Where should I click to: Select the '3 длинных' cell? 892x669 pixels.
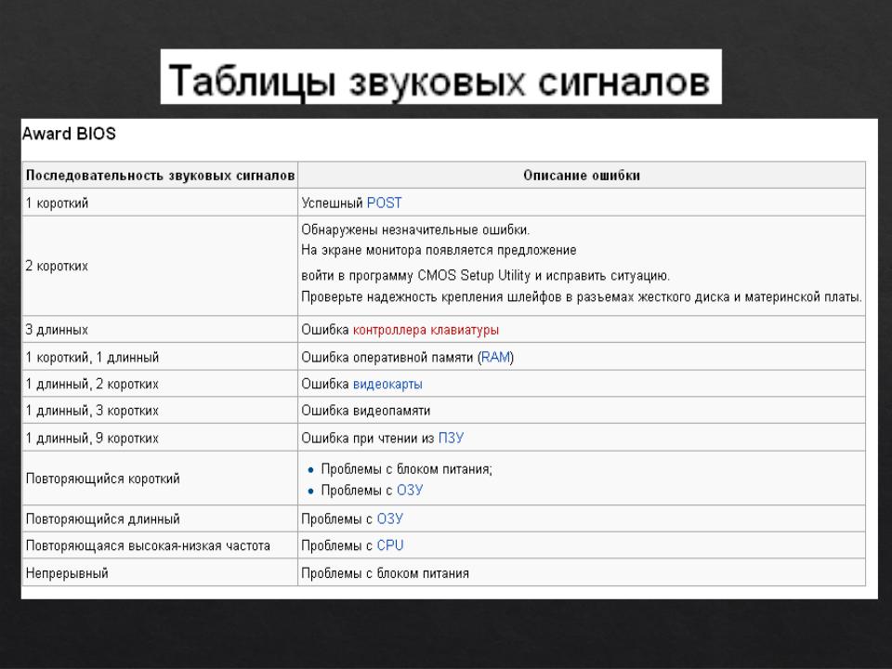coord(160,330)
